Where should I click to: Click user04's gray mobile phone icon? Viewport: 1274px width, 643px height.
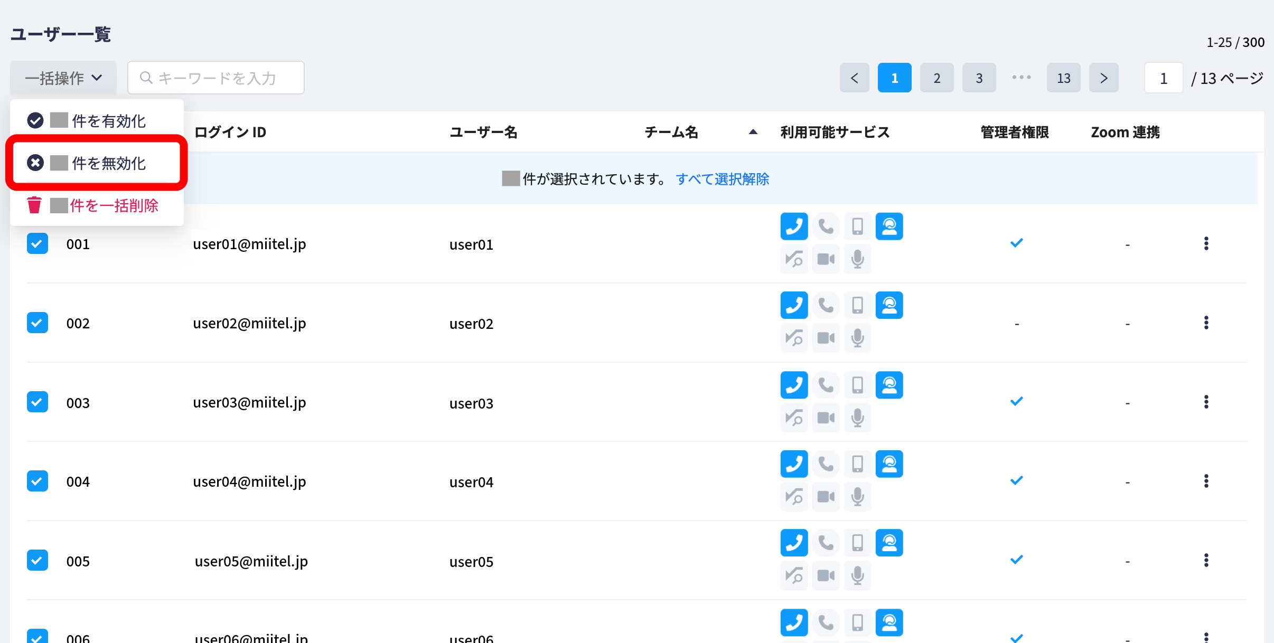pos(857,464)
